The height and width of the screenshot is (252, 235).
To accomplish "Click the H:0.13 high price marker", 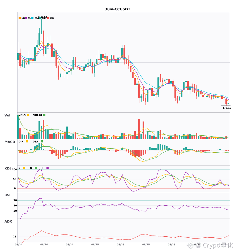I will [43, 17].
